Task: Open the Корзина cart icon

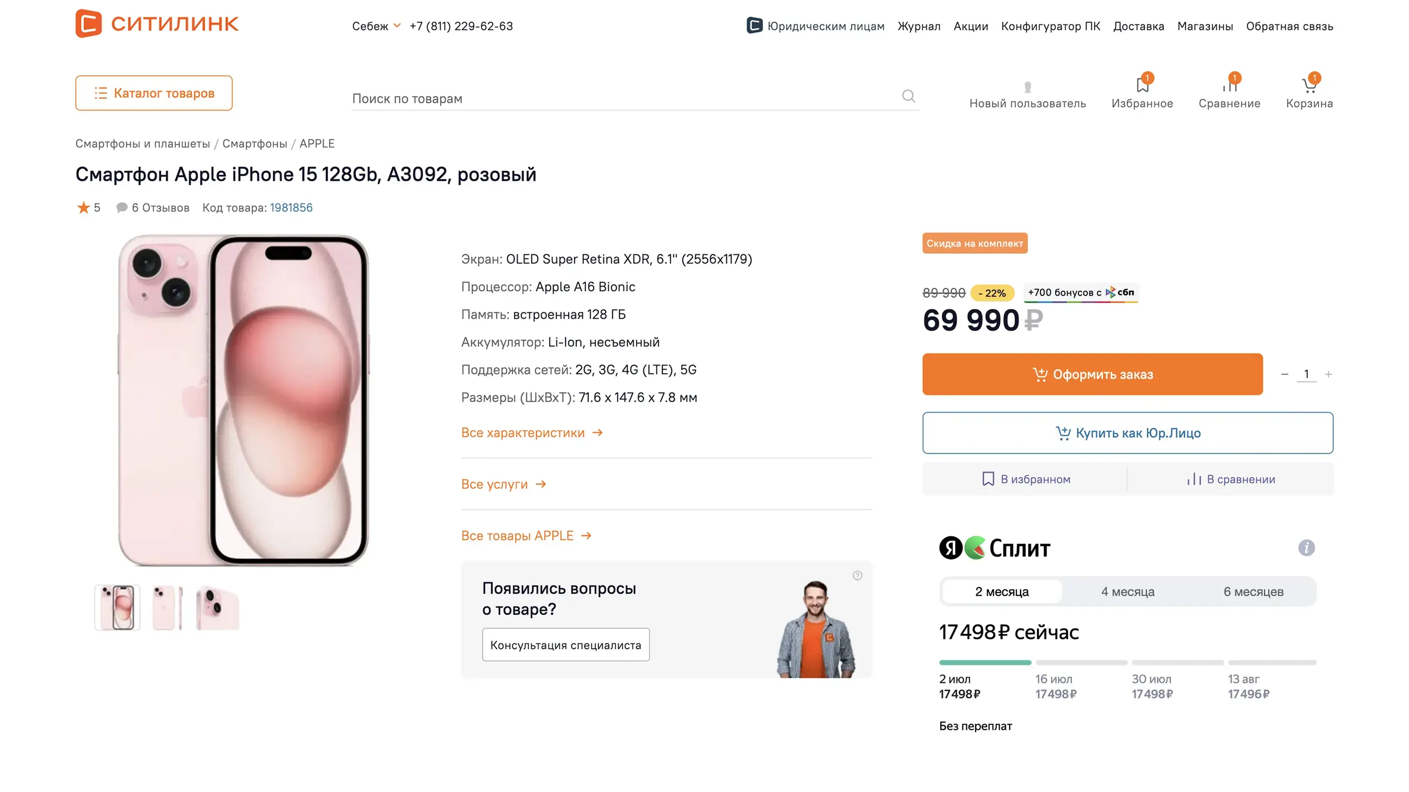Action: coord(1308,86)
